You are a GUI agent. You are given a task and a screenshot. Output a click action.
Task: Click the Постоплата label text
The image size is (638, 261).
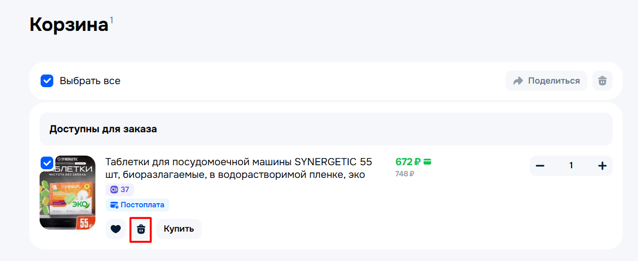[x=142, y=205]
